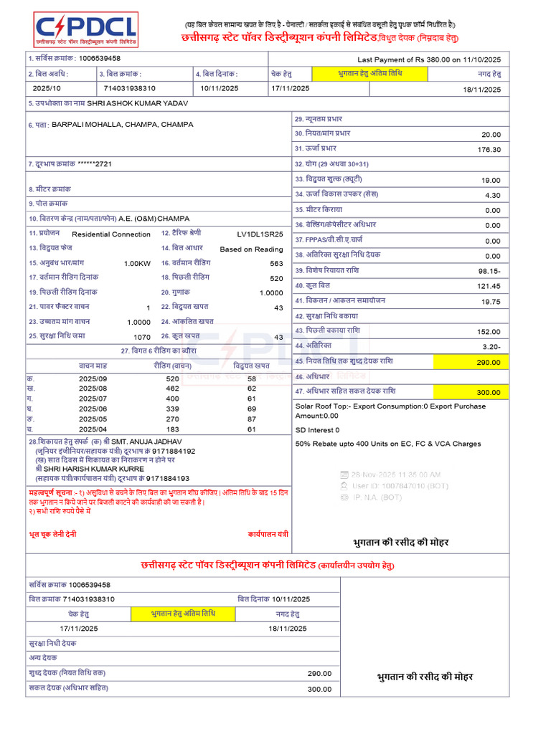Click phone number 9171884192 in complaints section
Viewport: 551px width, 734px height.
[174, 452]
